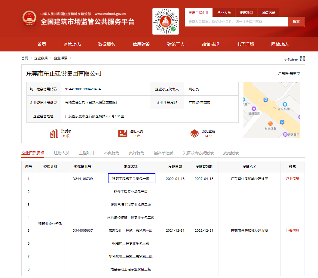Switch to the 工程项目 tab
This screenshot has width=318, height=278.
(87, 153)
